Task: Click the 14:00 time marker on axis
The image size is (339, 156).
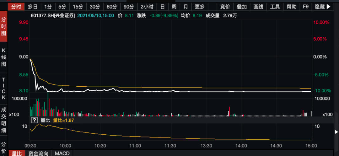Action: coord(241,146)
